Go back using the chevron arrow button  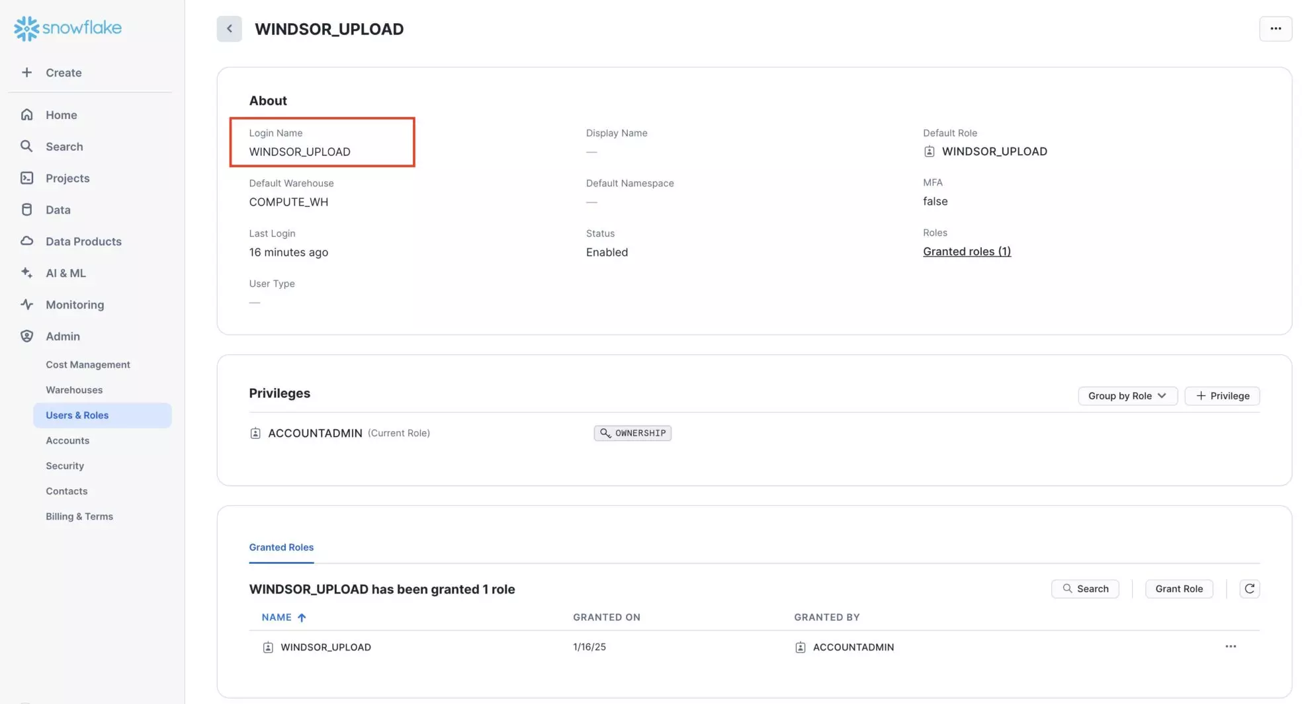[x=230, y=28]
